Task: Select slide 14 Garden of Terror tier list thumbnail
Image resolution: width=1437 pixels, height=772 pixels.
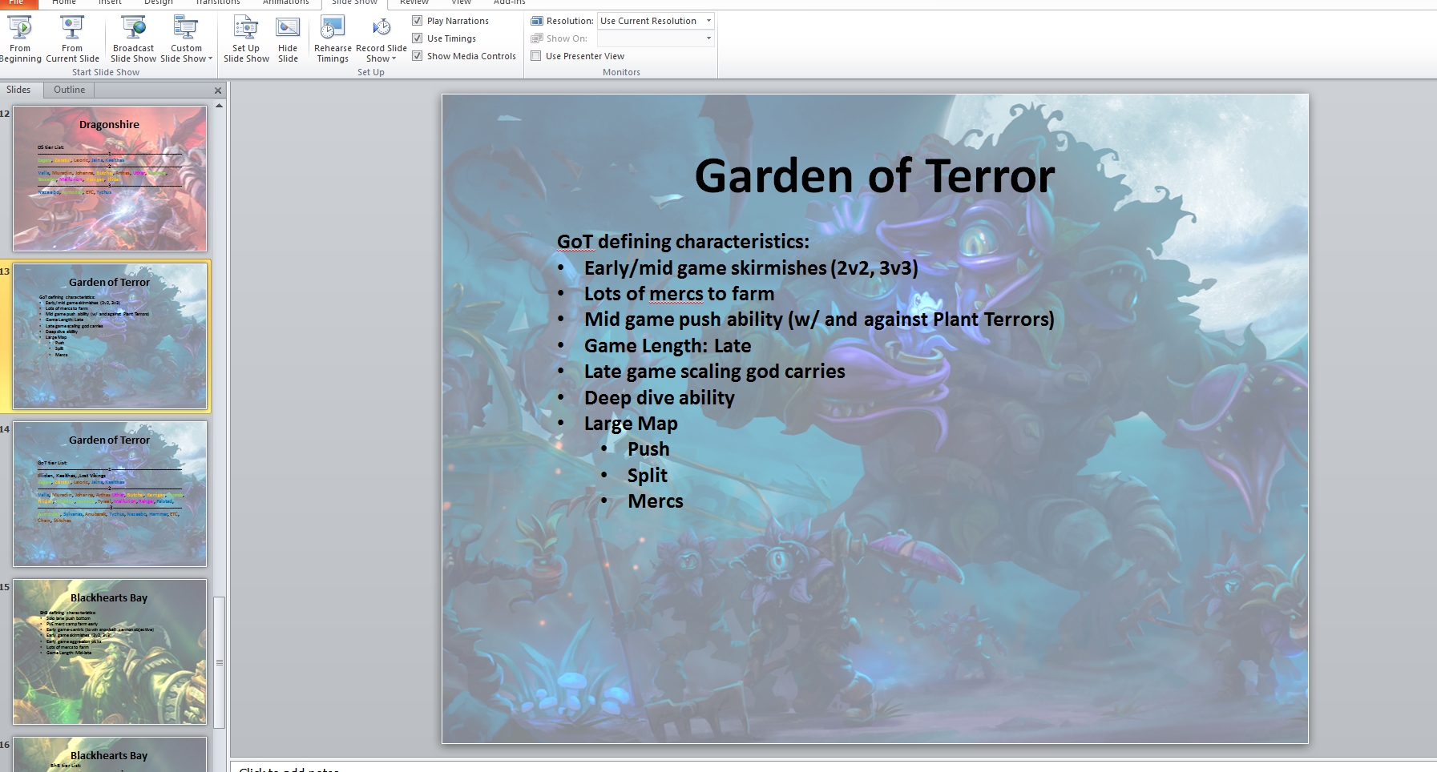Action: pos(110,494)
